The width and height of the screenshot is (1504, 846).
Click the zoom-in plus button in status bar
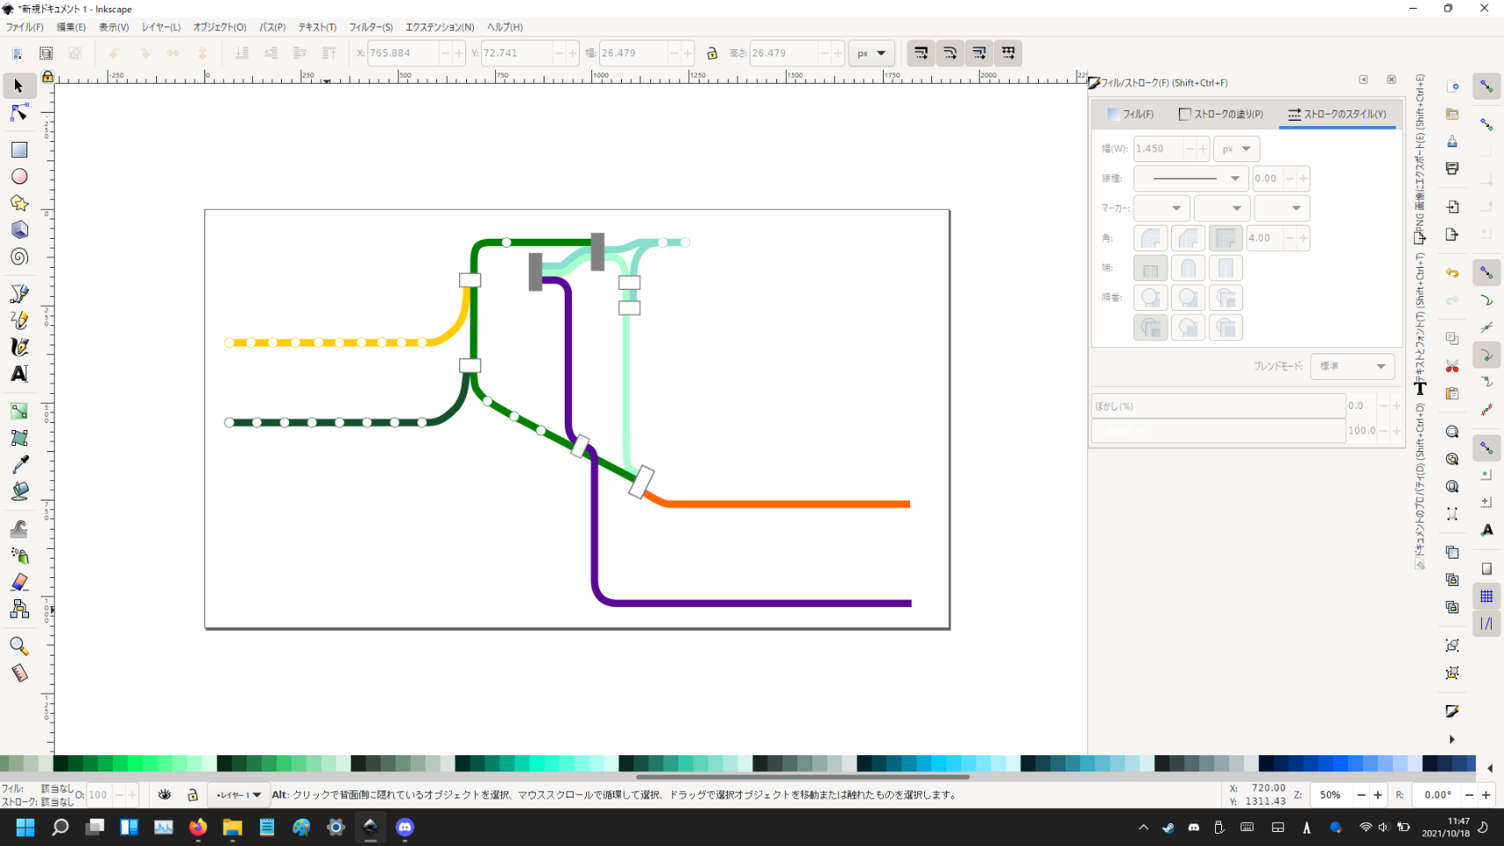tap(1378, 795)
